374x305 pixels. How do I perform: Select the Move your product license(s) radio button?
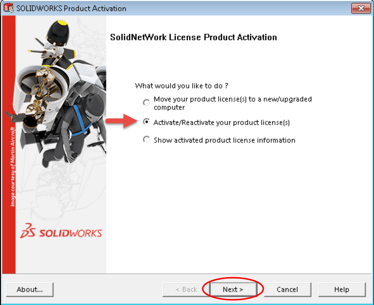coord(146,103)
